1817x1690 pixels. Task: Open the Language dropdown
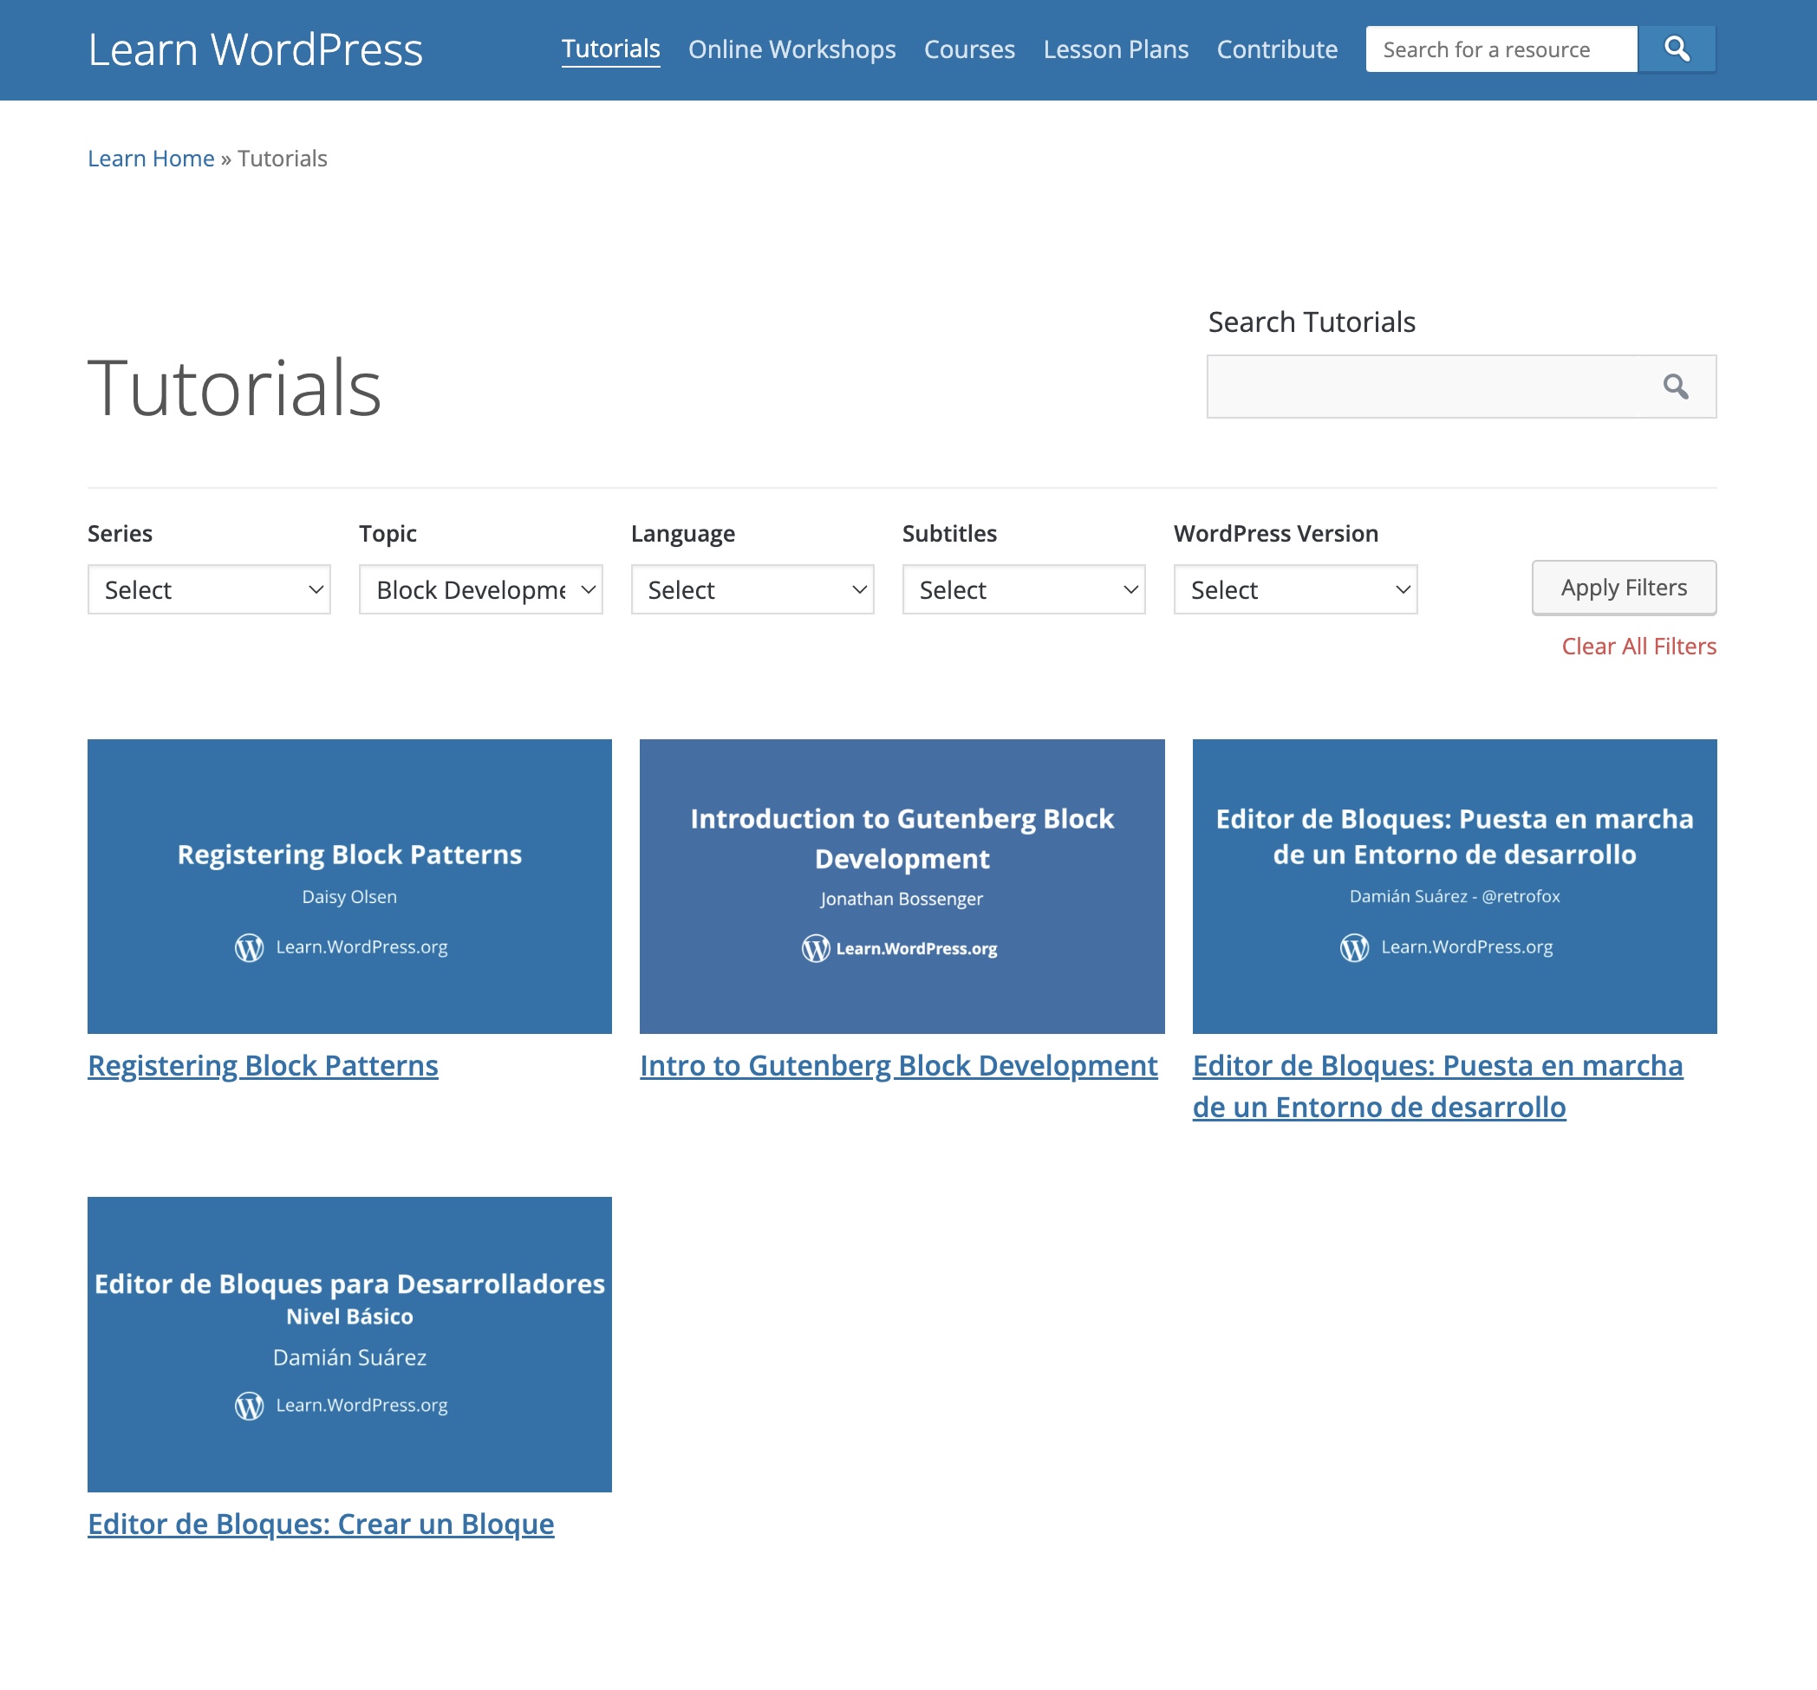tap(752, 589)
